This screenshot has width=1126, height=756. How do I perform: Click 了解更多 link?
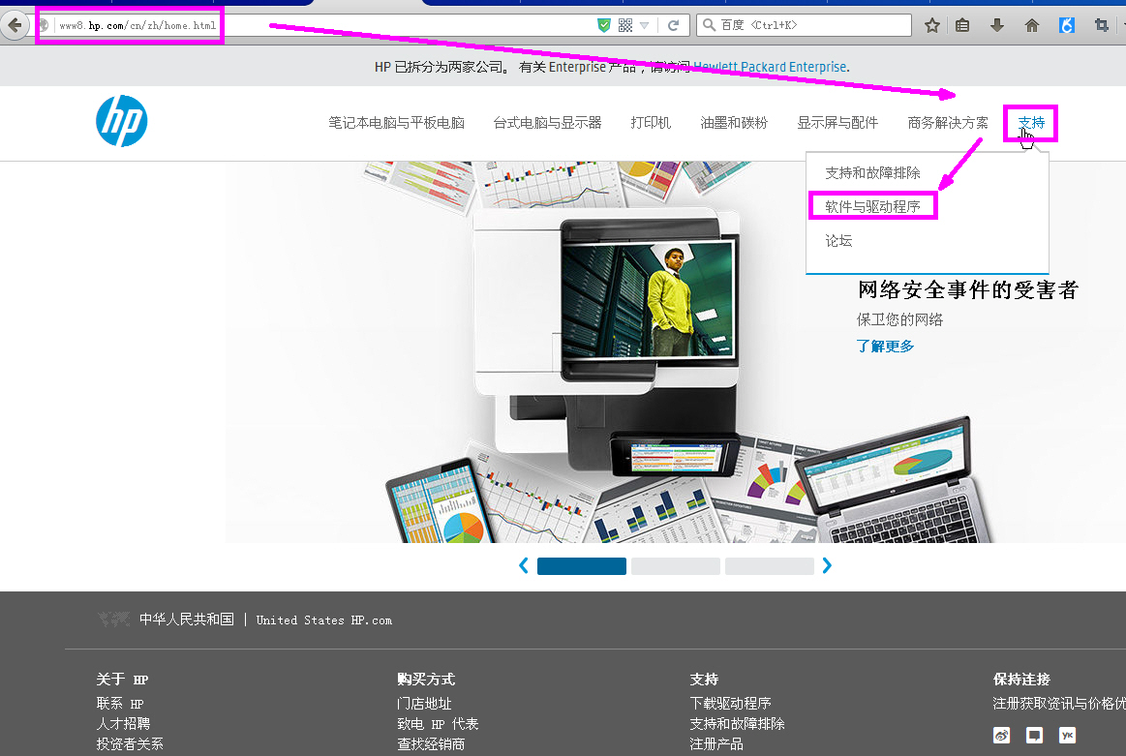pyautogui.click(x=886, y=346)
